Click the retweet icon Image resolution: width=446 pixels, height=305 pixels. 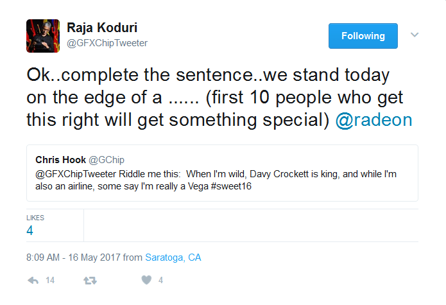tap(90, 281)
